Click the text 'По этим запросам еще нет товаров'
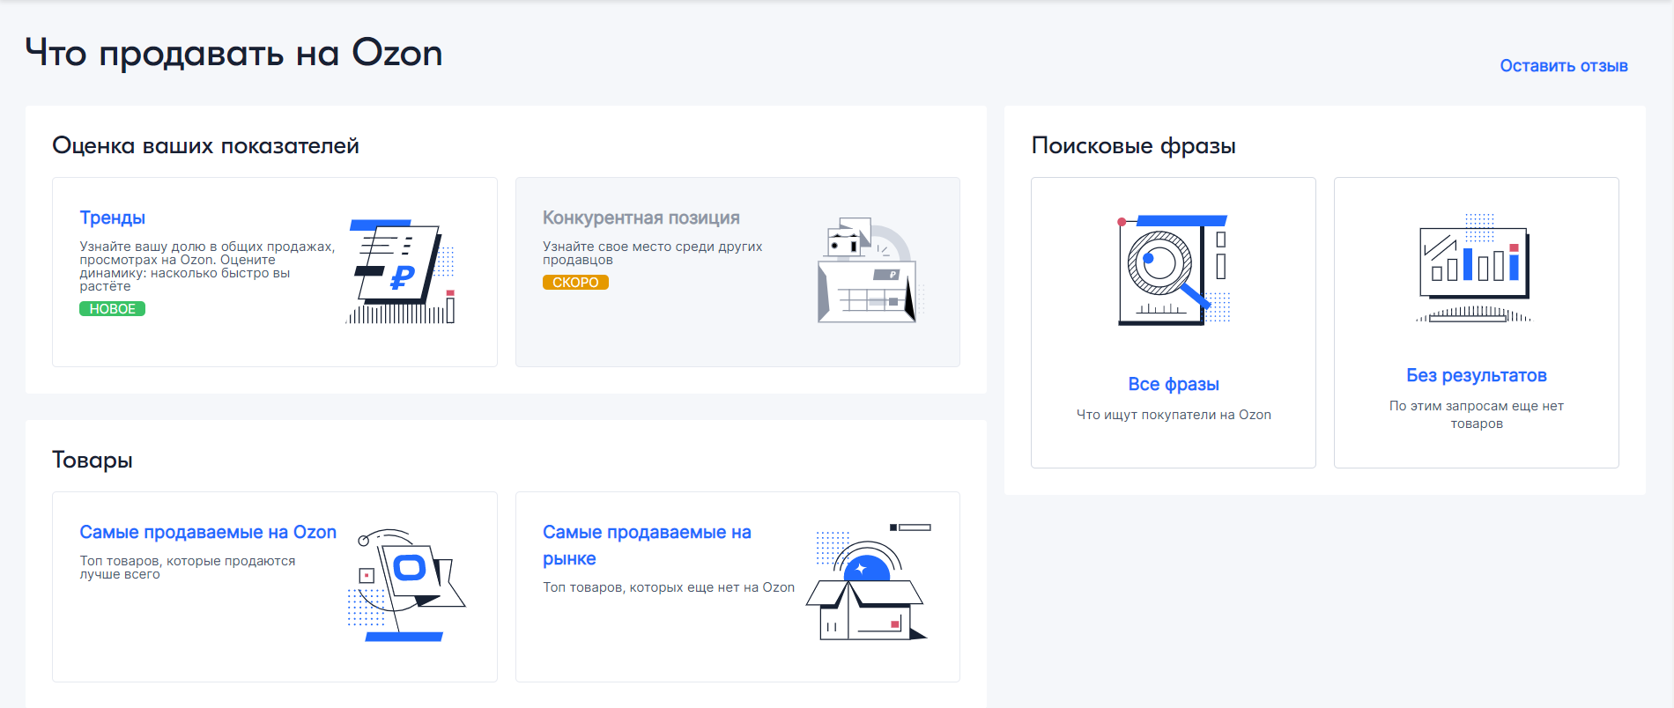1674x708 pixels. point(1477,415)
